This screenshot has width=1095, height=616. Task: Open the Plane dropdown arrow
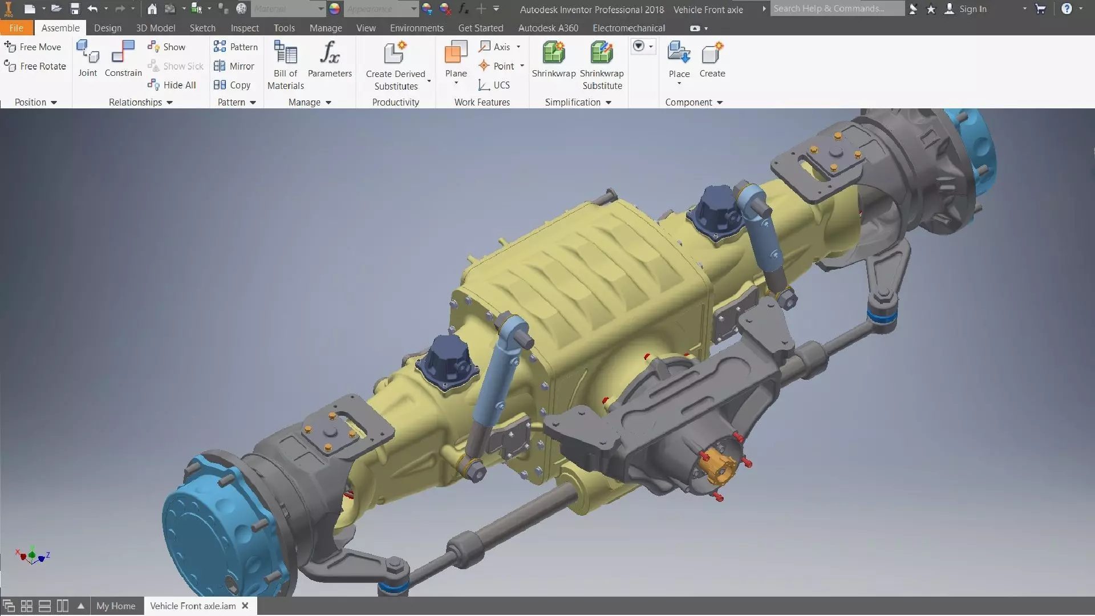[456, 84]
